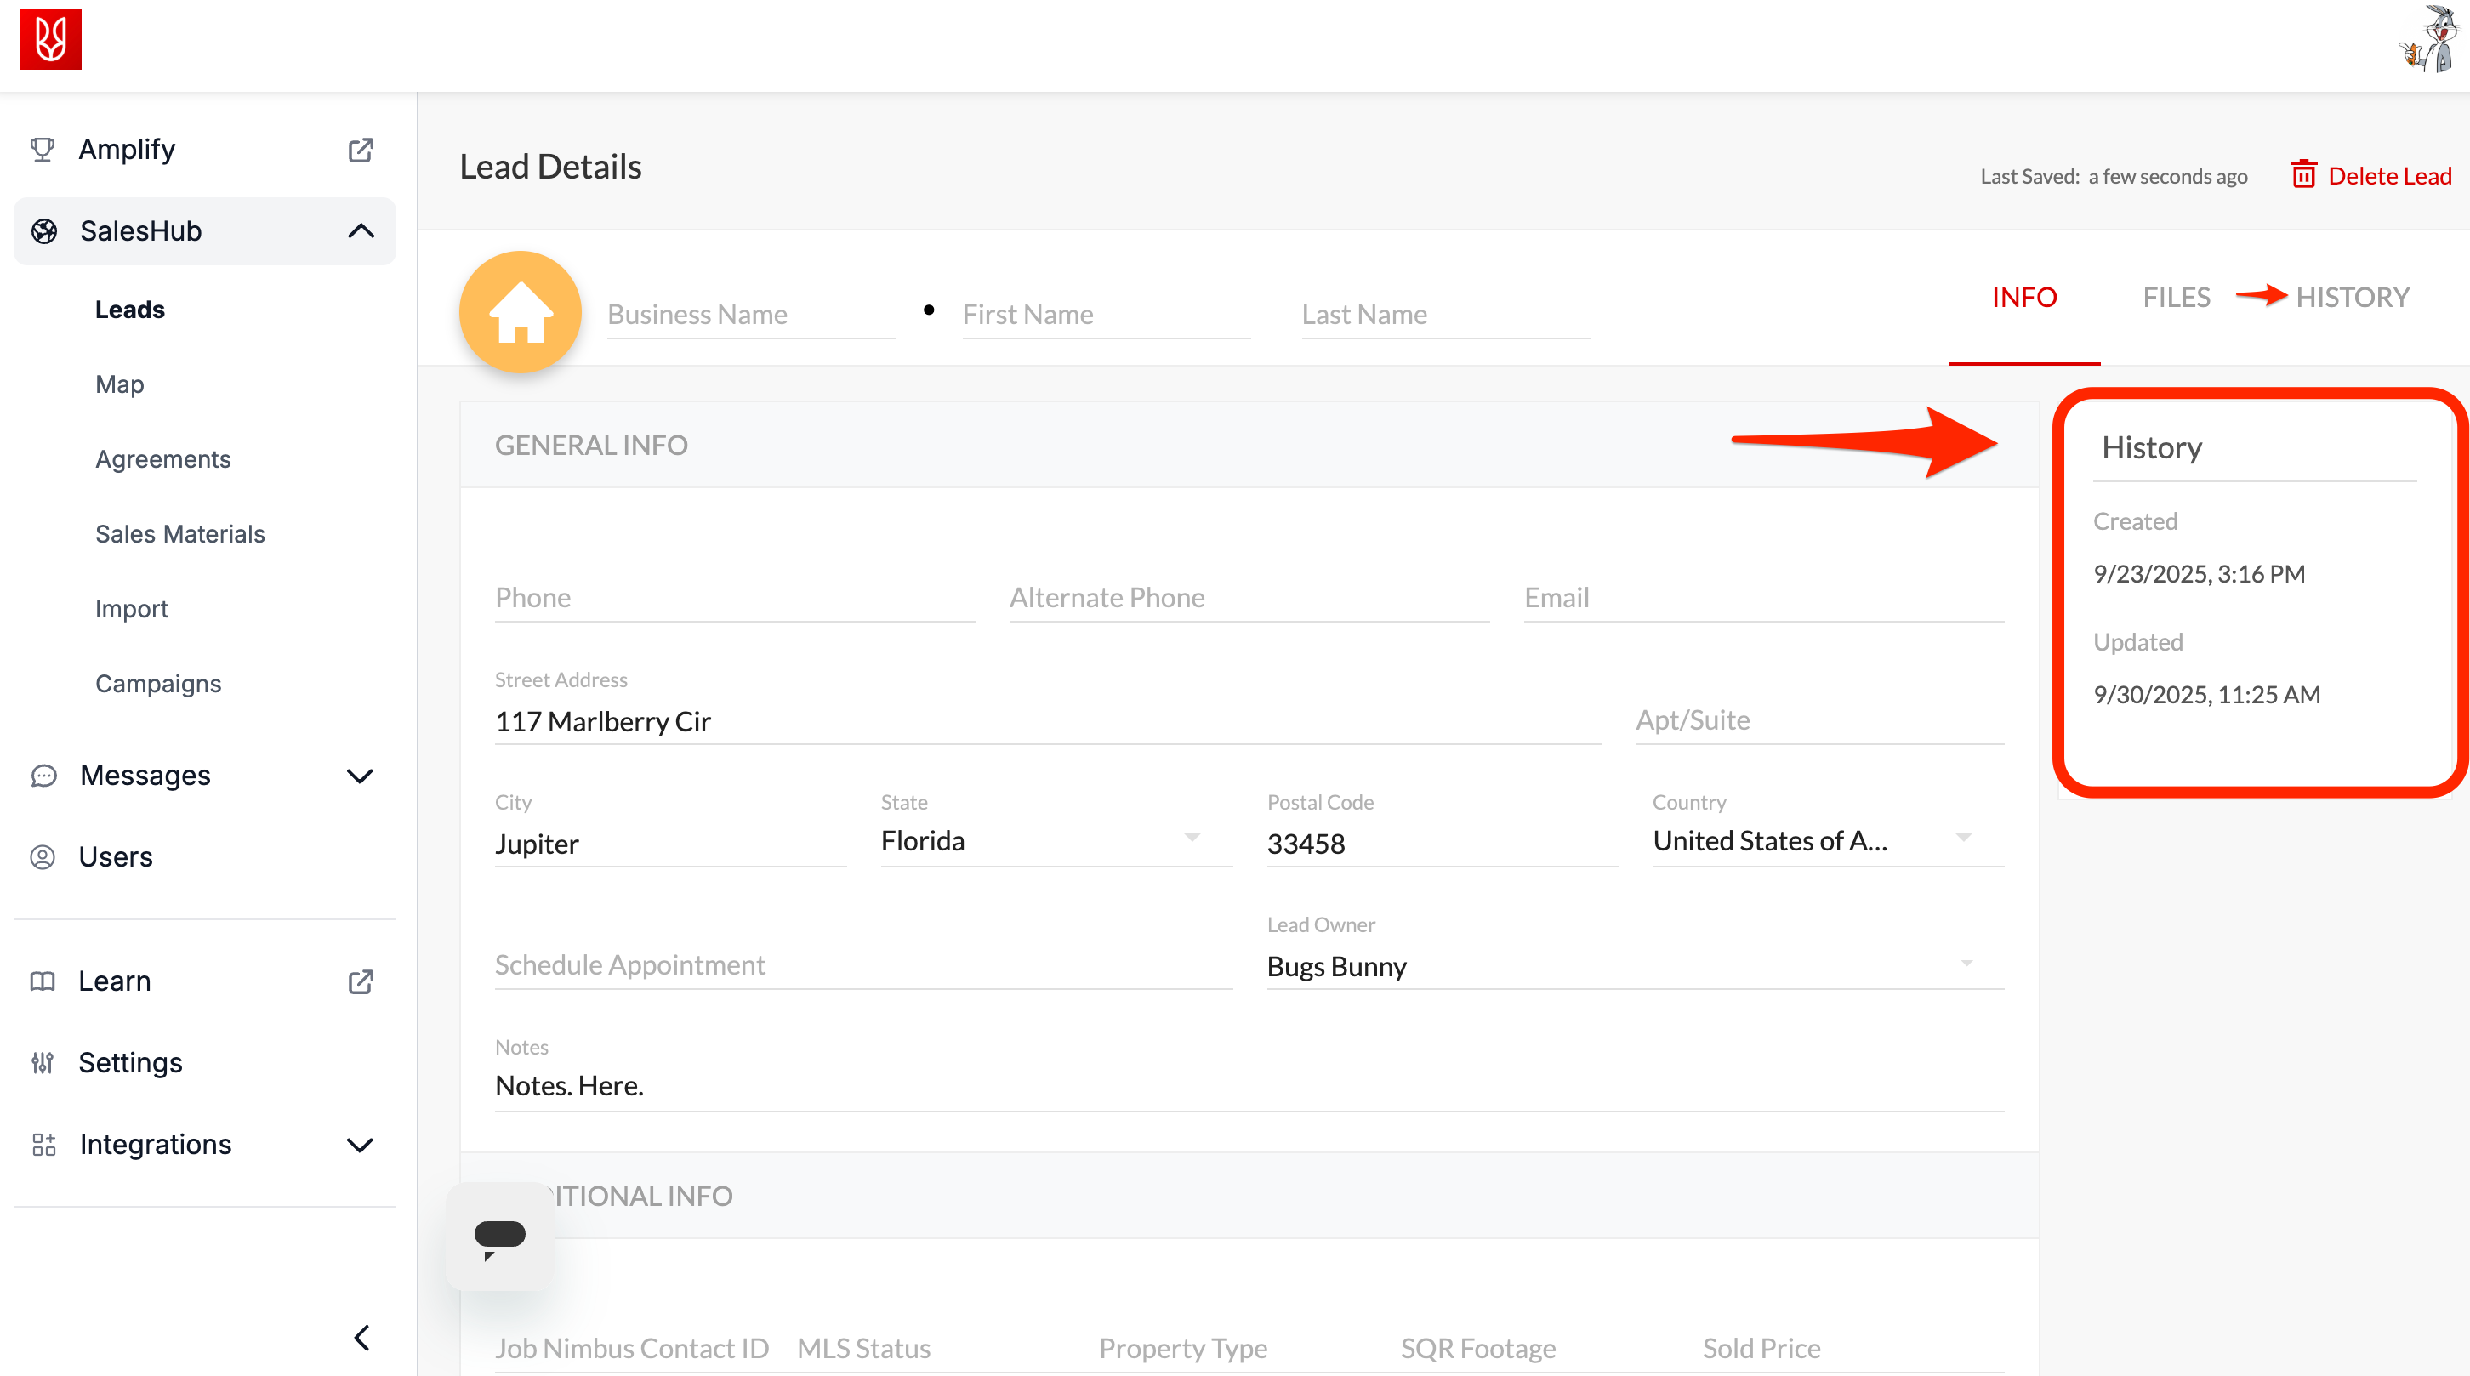Click the red logo in top-left corner
Image resolution: width=2470 pixels, height=1376 pixels.
pos(51,39)
